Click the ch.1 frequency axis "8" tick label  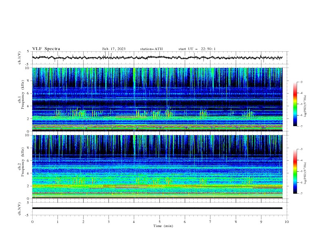[28, 81]
